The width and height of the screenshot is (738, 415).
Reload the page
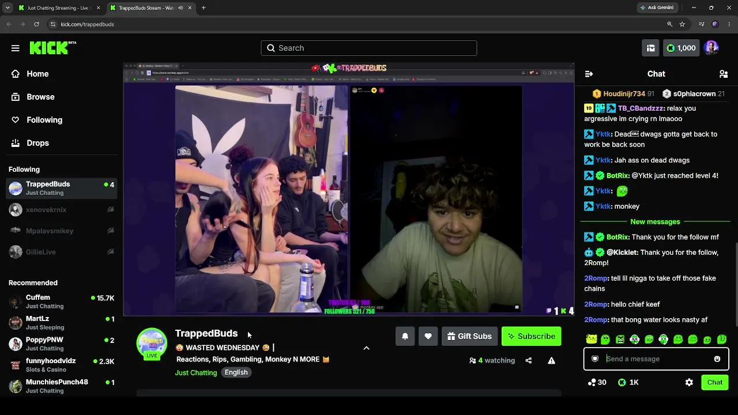(36, 24)
